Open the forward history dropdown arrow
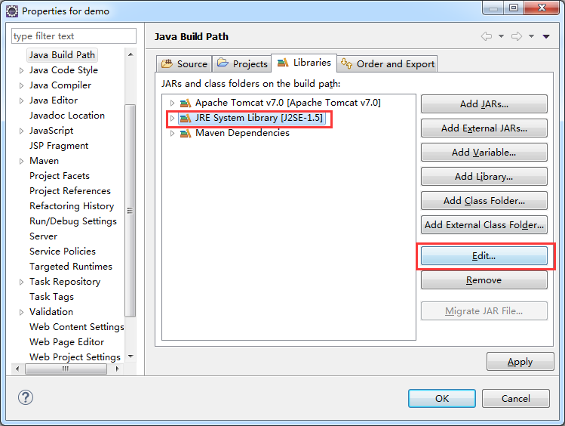The width and height of the screenshot is (565, 426). (x=532, y=36)
